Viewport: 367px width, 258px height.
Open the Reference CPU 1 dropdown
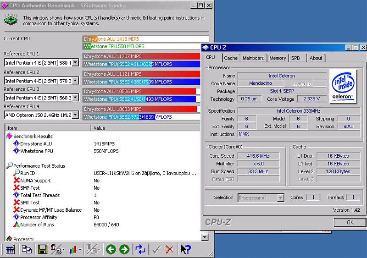(75, 63)
